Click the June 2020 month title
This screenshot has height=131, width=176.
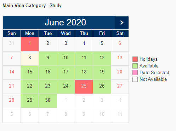click(x=66, y=22)
